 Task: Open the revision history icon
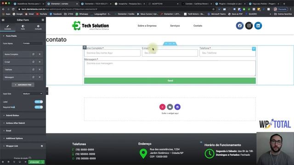(14, 162)
